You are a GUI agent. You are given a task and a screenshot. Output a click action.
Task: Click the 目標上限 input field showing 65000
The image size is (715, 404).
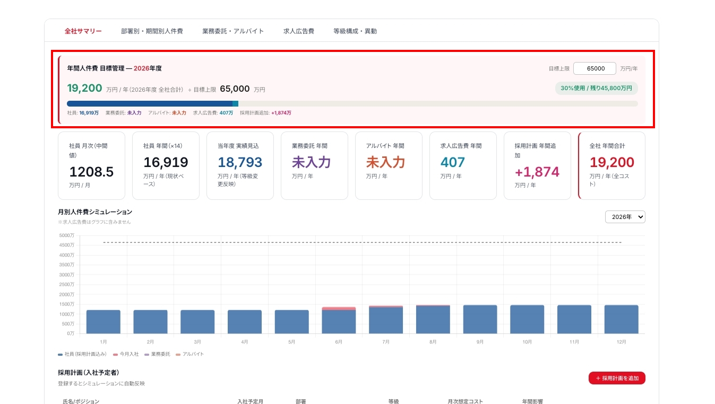[595, 68]
